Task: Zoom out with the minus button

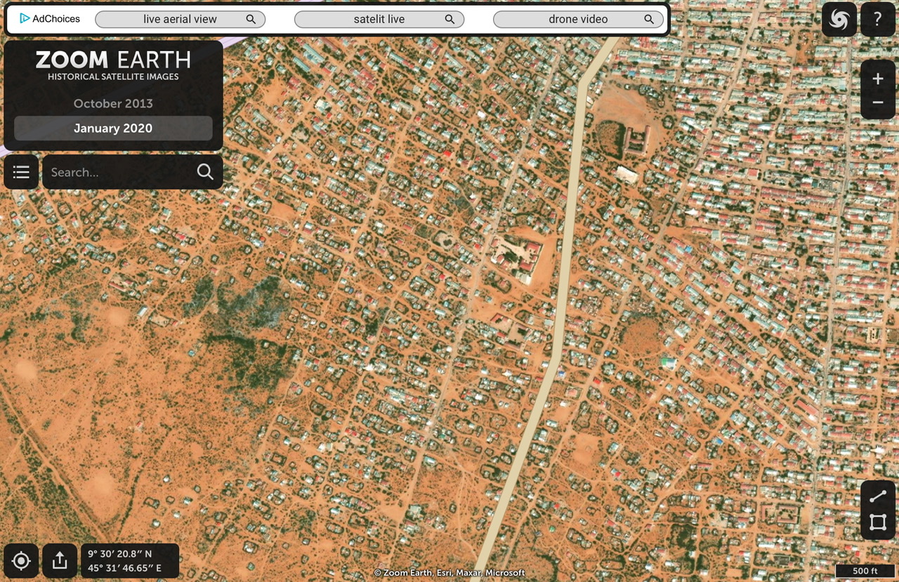Action: (877, 103)
